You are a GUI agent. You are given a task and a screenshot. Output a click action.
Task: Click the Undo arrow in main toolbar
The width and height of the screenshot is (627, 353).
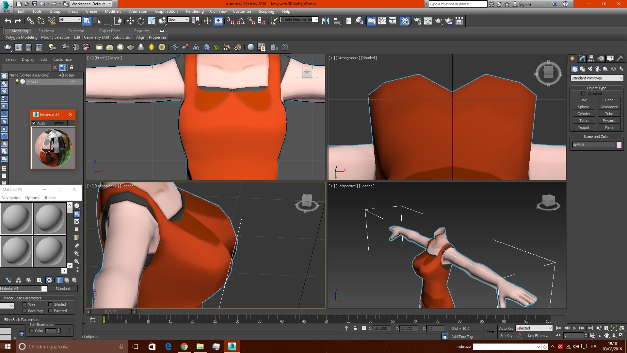click(x=8, y=21)
